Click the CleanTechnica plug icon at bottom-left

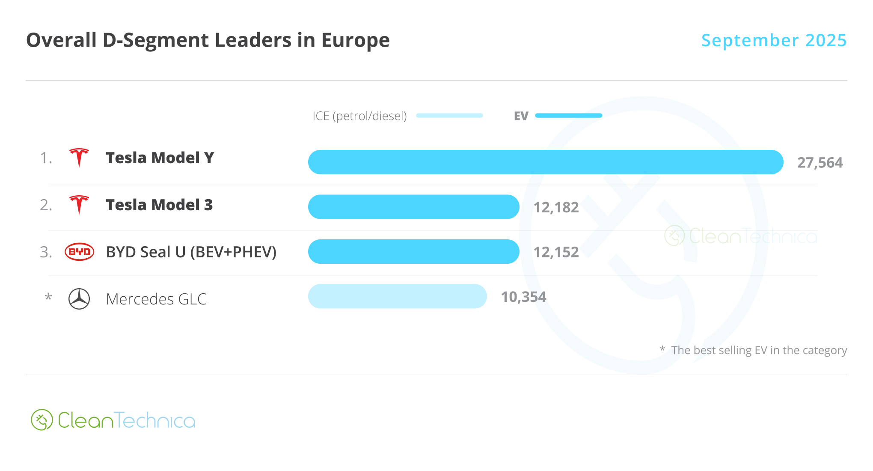tap(42, 420)
